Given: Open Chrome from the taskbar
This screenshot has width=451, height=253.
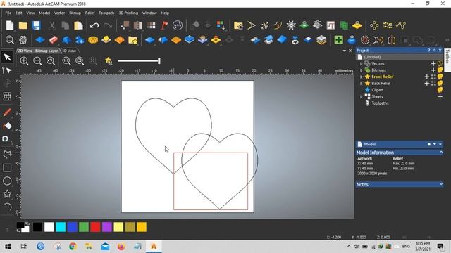Looking at the screenshot, I should tap(73, 247).
